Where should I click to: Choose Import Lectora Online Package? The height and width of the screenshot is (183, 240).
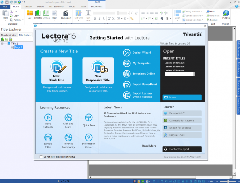[x=138, y=95]
